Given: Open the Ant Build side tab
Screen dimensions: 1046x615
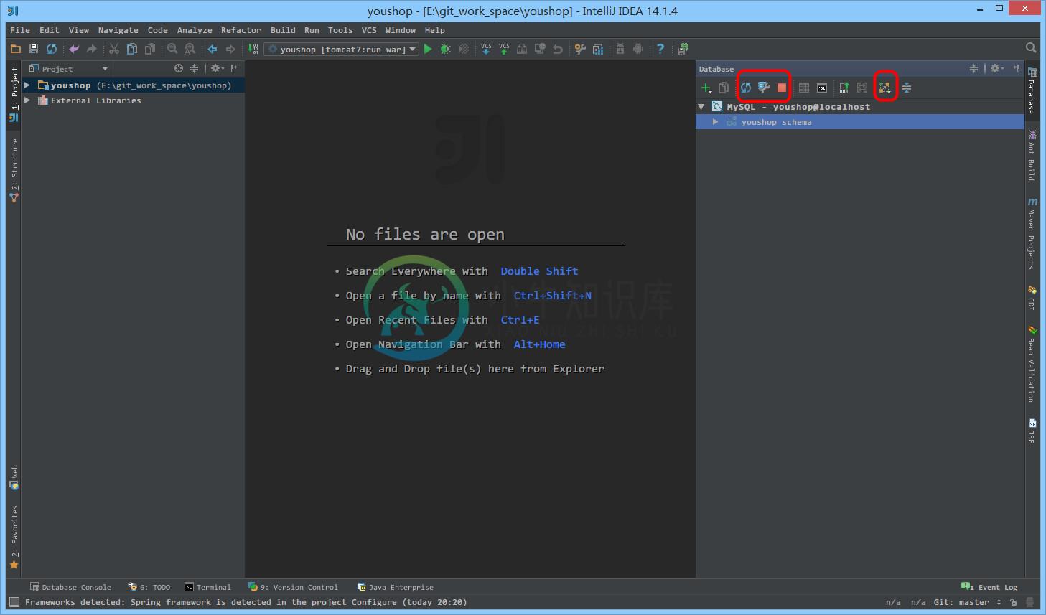Looking at the screenshot, I should pyautogui.click(x=1032, y=155).
